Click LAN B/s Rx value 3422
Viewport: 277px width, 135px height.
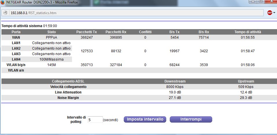tap(204, 51)
